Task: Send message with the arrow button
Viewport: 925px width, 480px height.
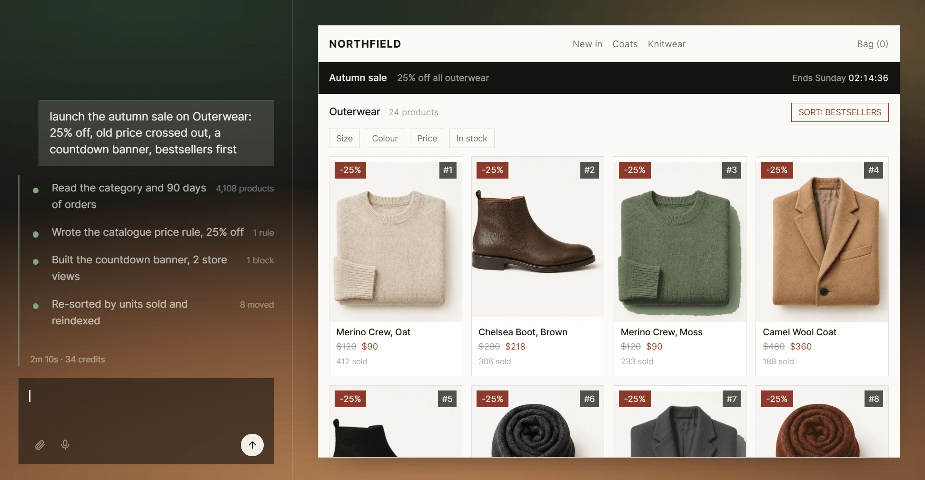Action: 252,445
